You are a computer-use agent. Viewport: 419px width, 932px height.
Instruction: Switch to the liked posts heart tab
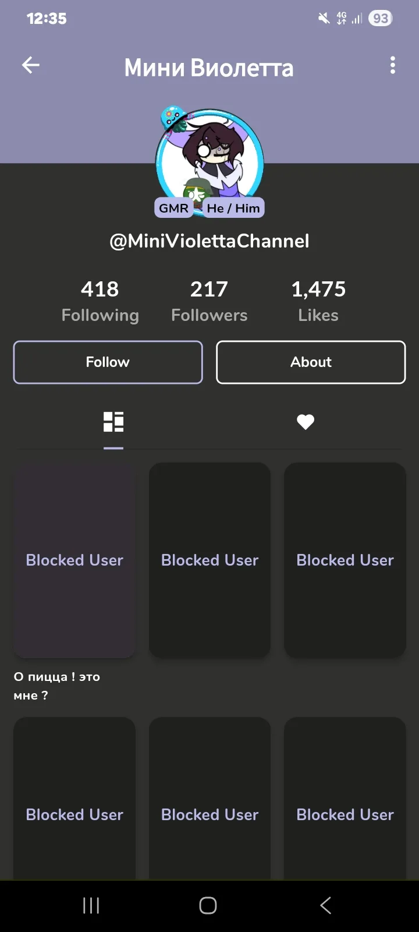click(x=306, y=422)
